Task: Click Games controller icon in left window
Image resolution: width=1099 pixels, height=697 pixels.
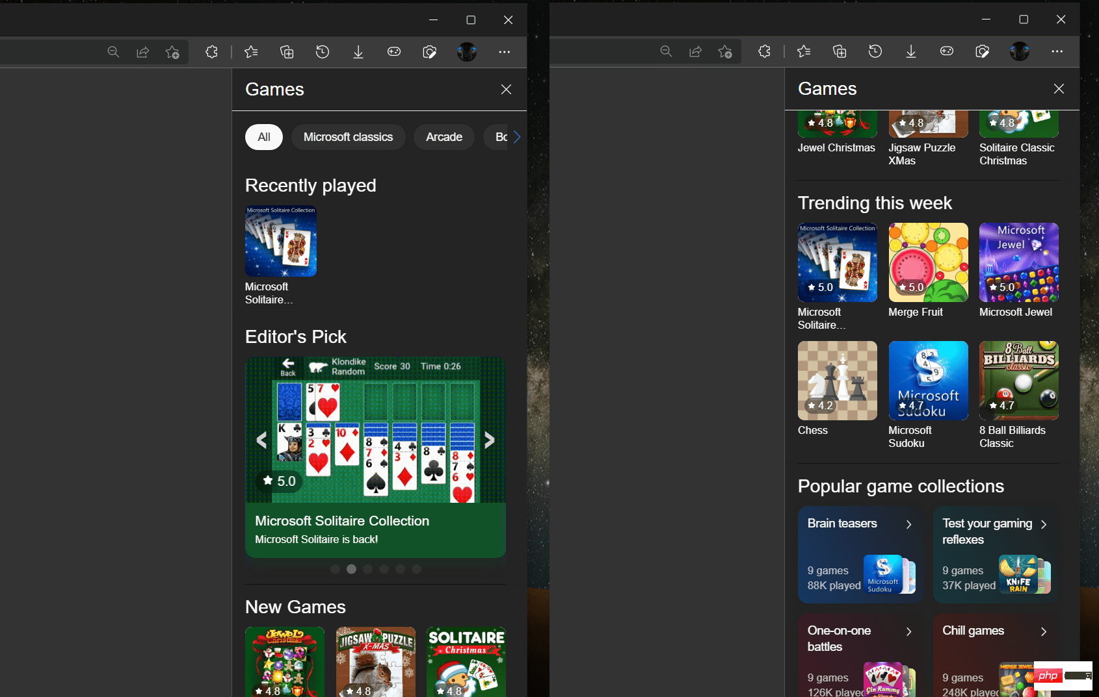Action: coord(394,52)
